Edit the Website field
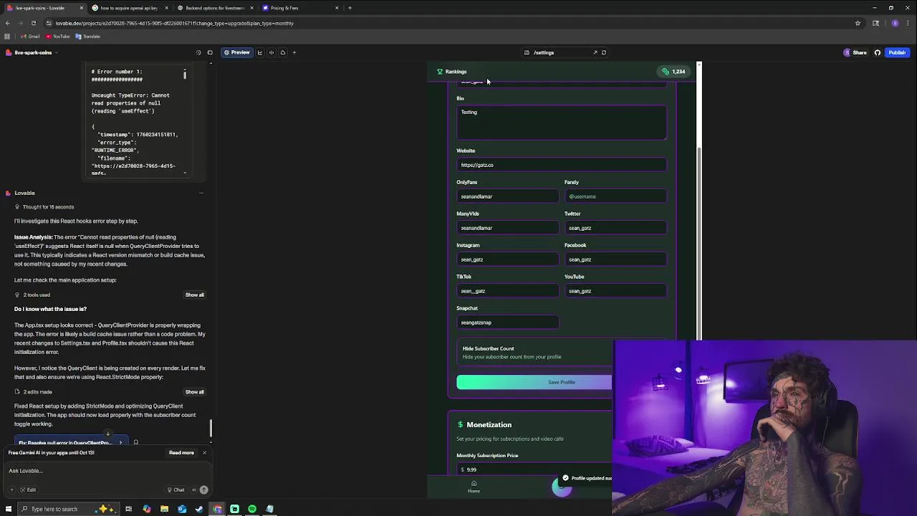Image resolution: width=917 pixels, height=516 pixels. pyautogui.click(x=562, y=165)
